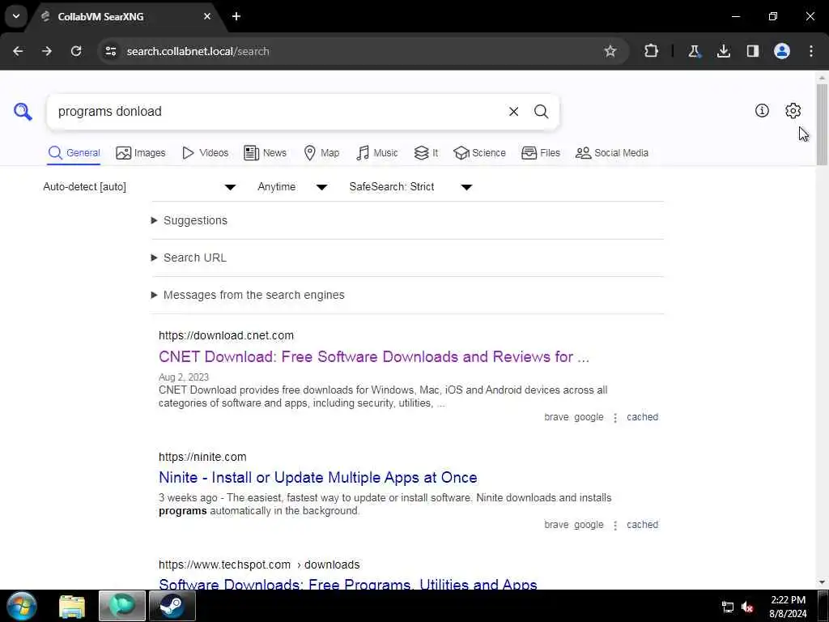
Task: Click Show desktop button at taskbar end
Action: tap(823, 606)
